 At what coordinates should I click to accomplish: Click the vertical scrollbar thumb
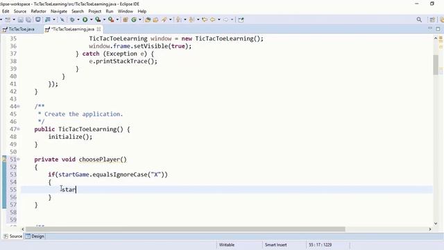tap(436, 65)
